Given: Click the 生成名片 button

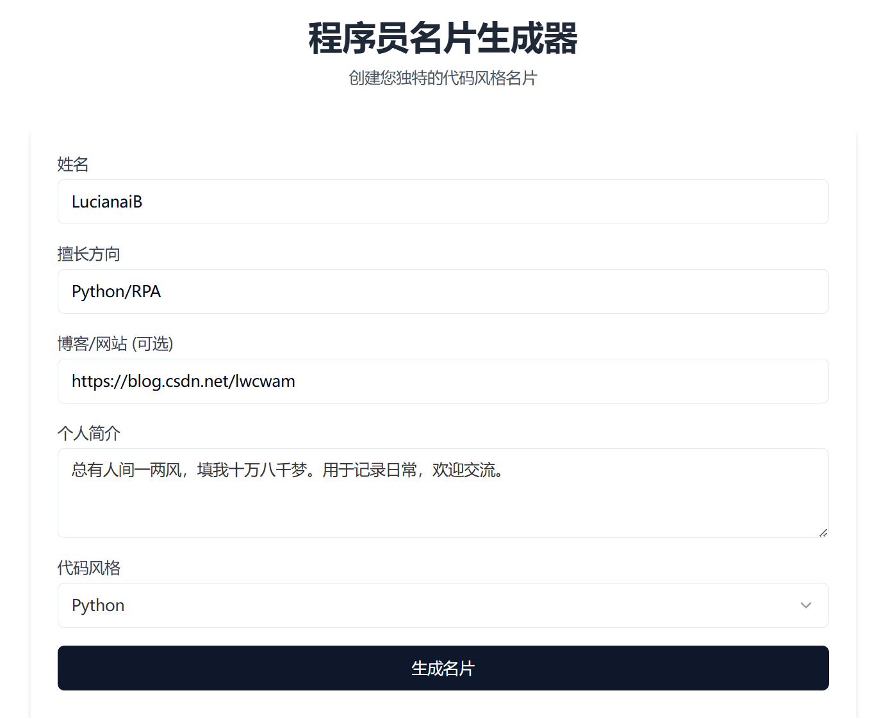Looking at the screenshot, I should coord(443,668).
